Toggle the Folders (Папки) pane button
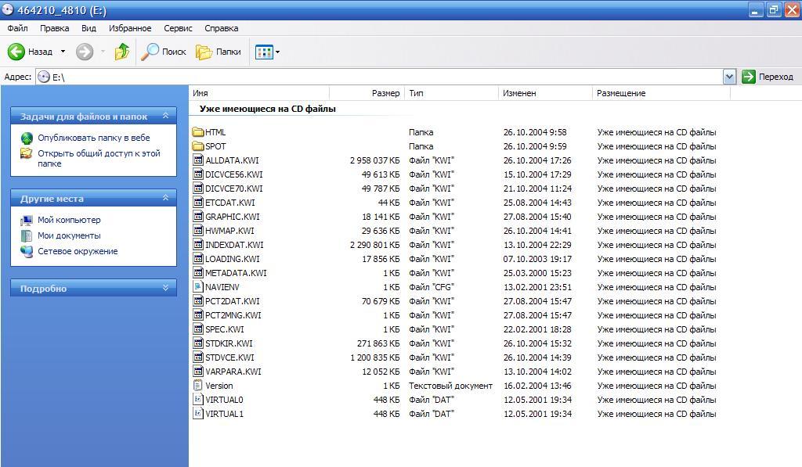The image size is (802, 467). pos(219,52)
